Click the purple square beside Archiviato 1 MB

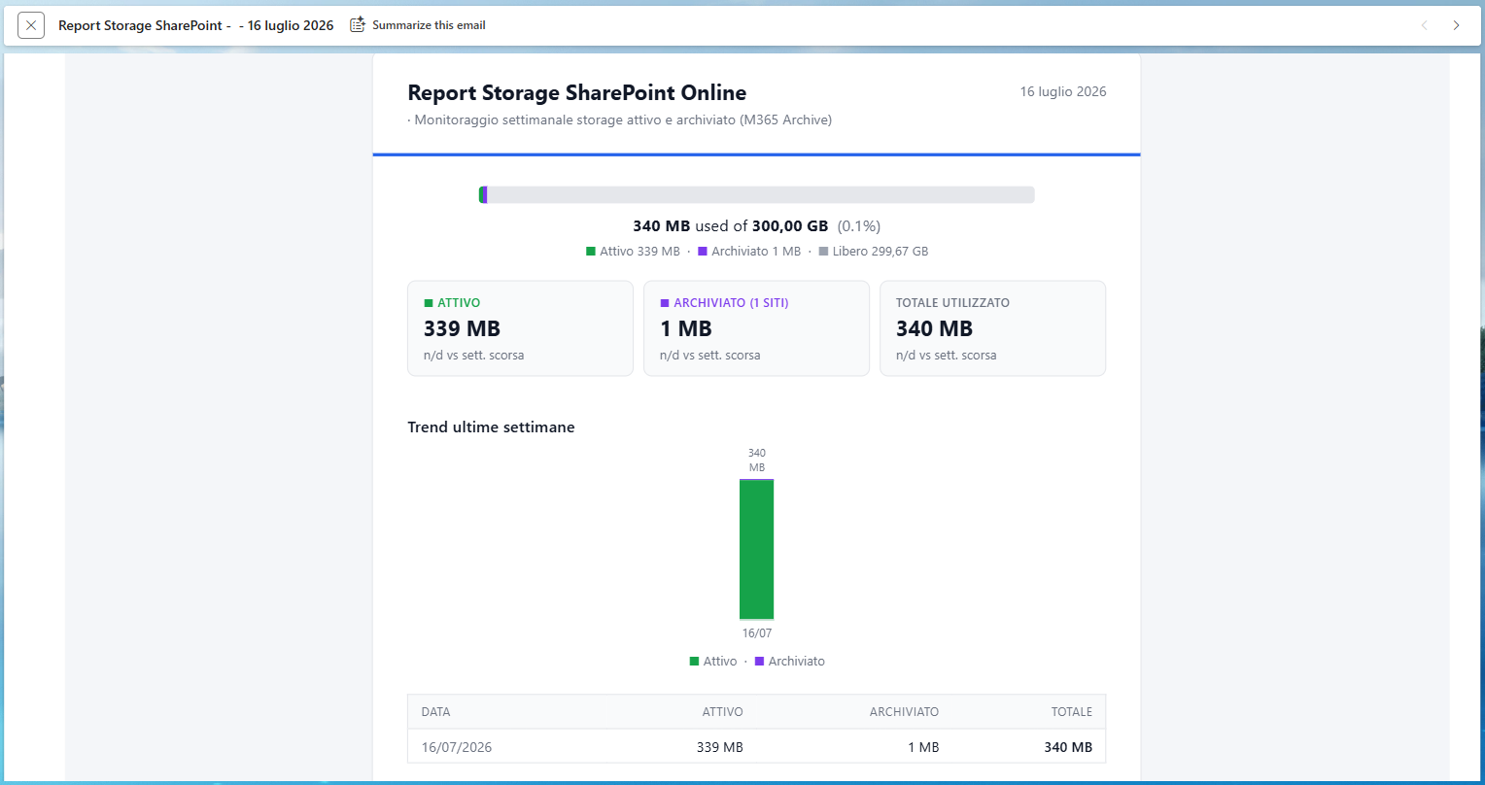[702, 252]
